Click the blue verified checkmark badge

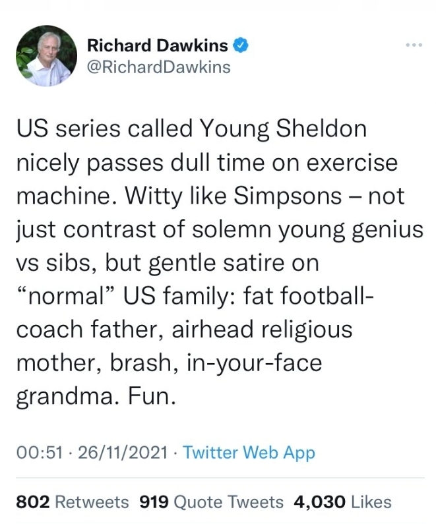coord(241,45)
